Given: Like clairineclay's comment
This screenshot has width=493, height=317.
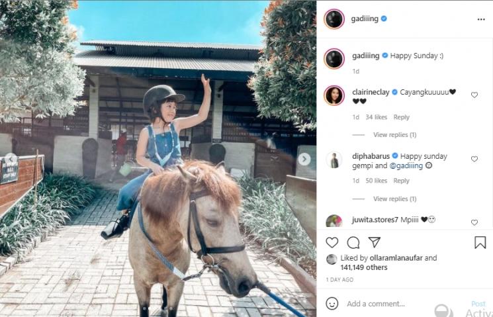Looking at the screenshot, I should 474,95.
